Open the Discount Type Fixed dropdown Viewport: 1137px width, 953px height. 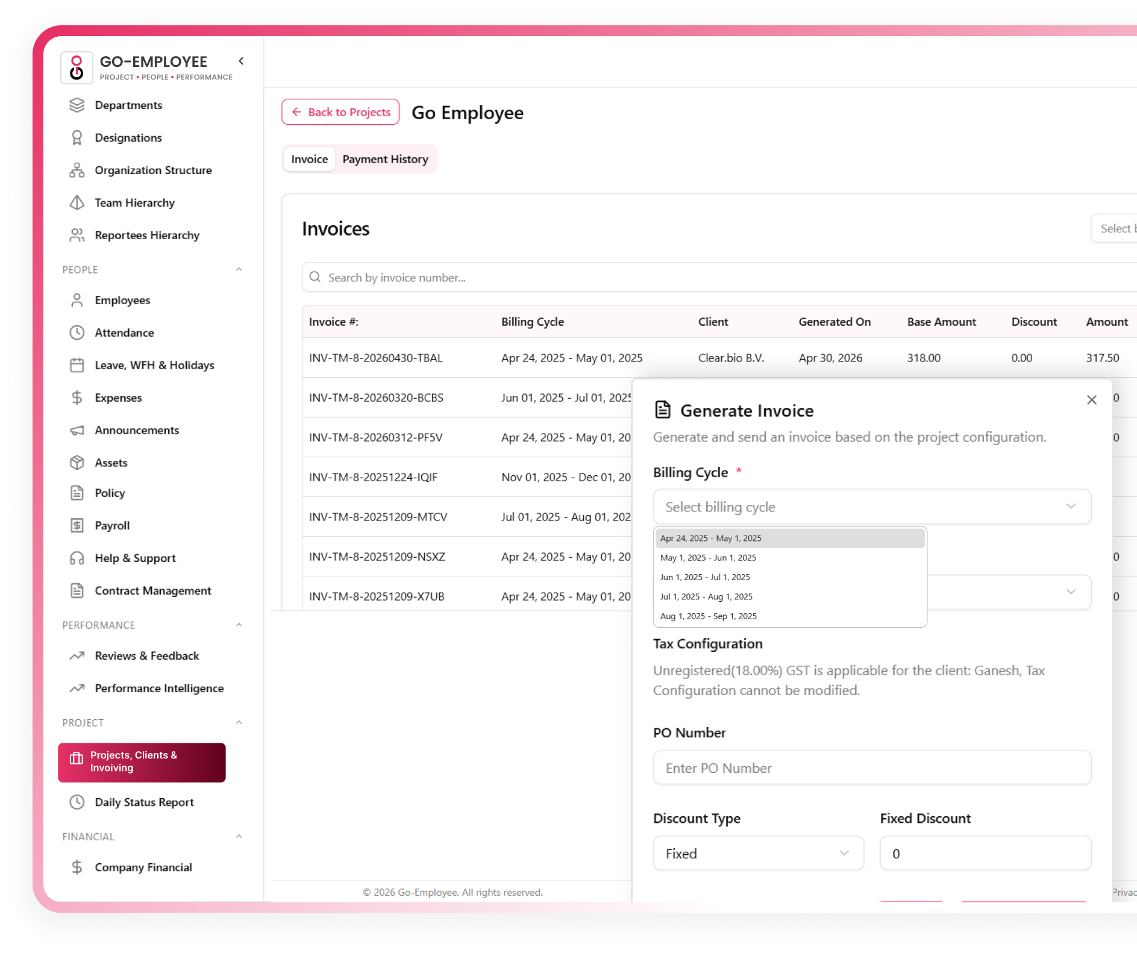(x=758, y=854)
